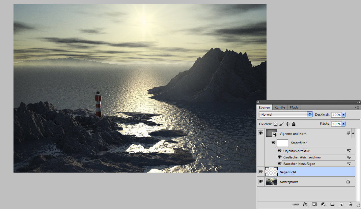Click the new group folder icon
This screenshot has width=361, height=209.
[x=332, y=204]
